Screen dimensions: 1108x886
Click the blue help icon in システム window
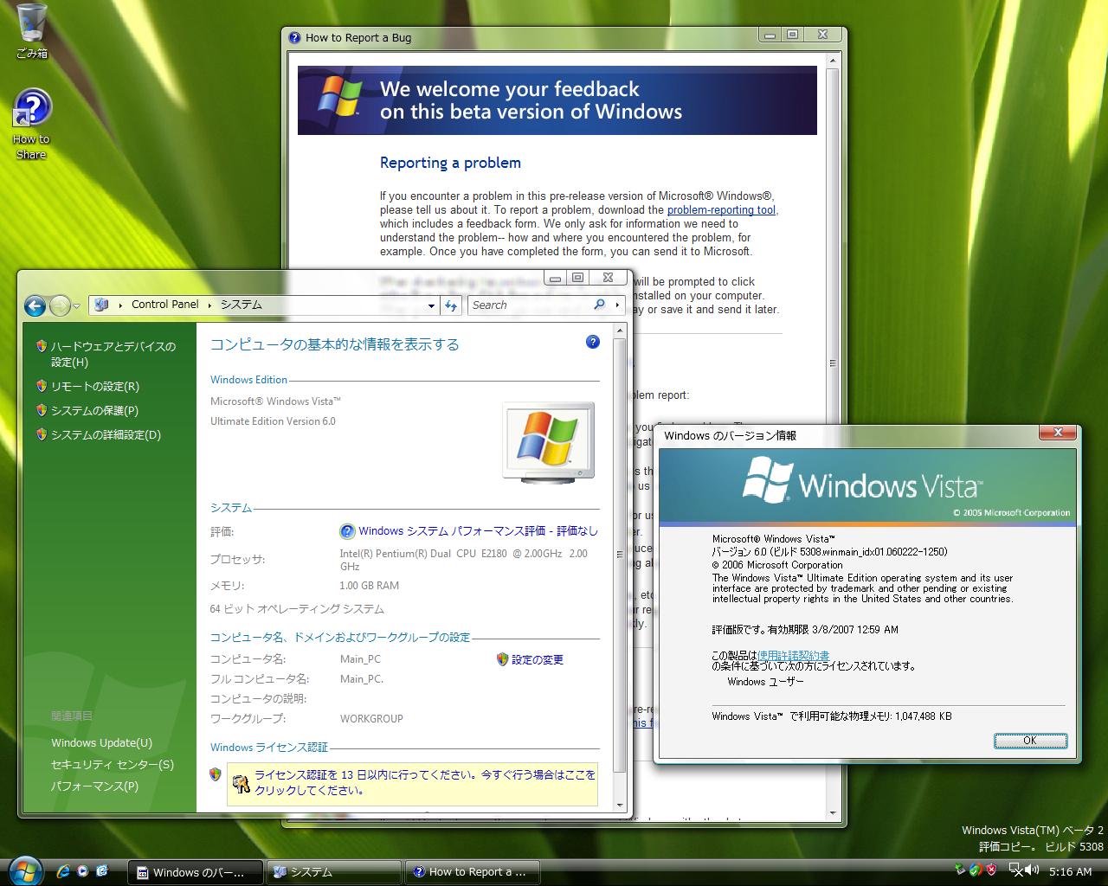click(593, 342)
